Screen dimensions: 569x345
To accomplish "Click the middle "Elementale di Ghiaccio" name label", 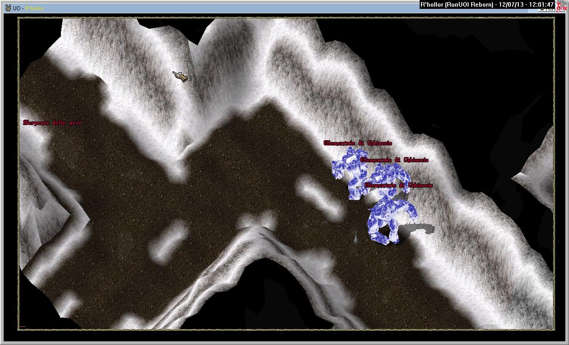I will [x=394, y=160].
